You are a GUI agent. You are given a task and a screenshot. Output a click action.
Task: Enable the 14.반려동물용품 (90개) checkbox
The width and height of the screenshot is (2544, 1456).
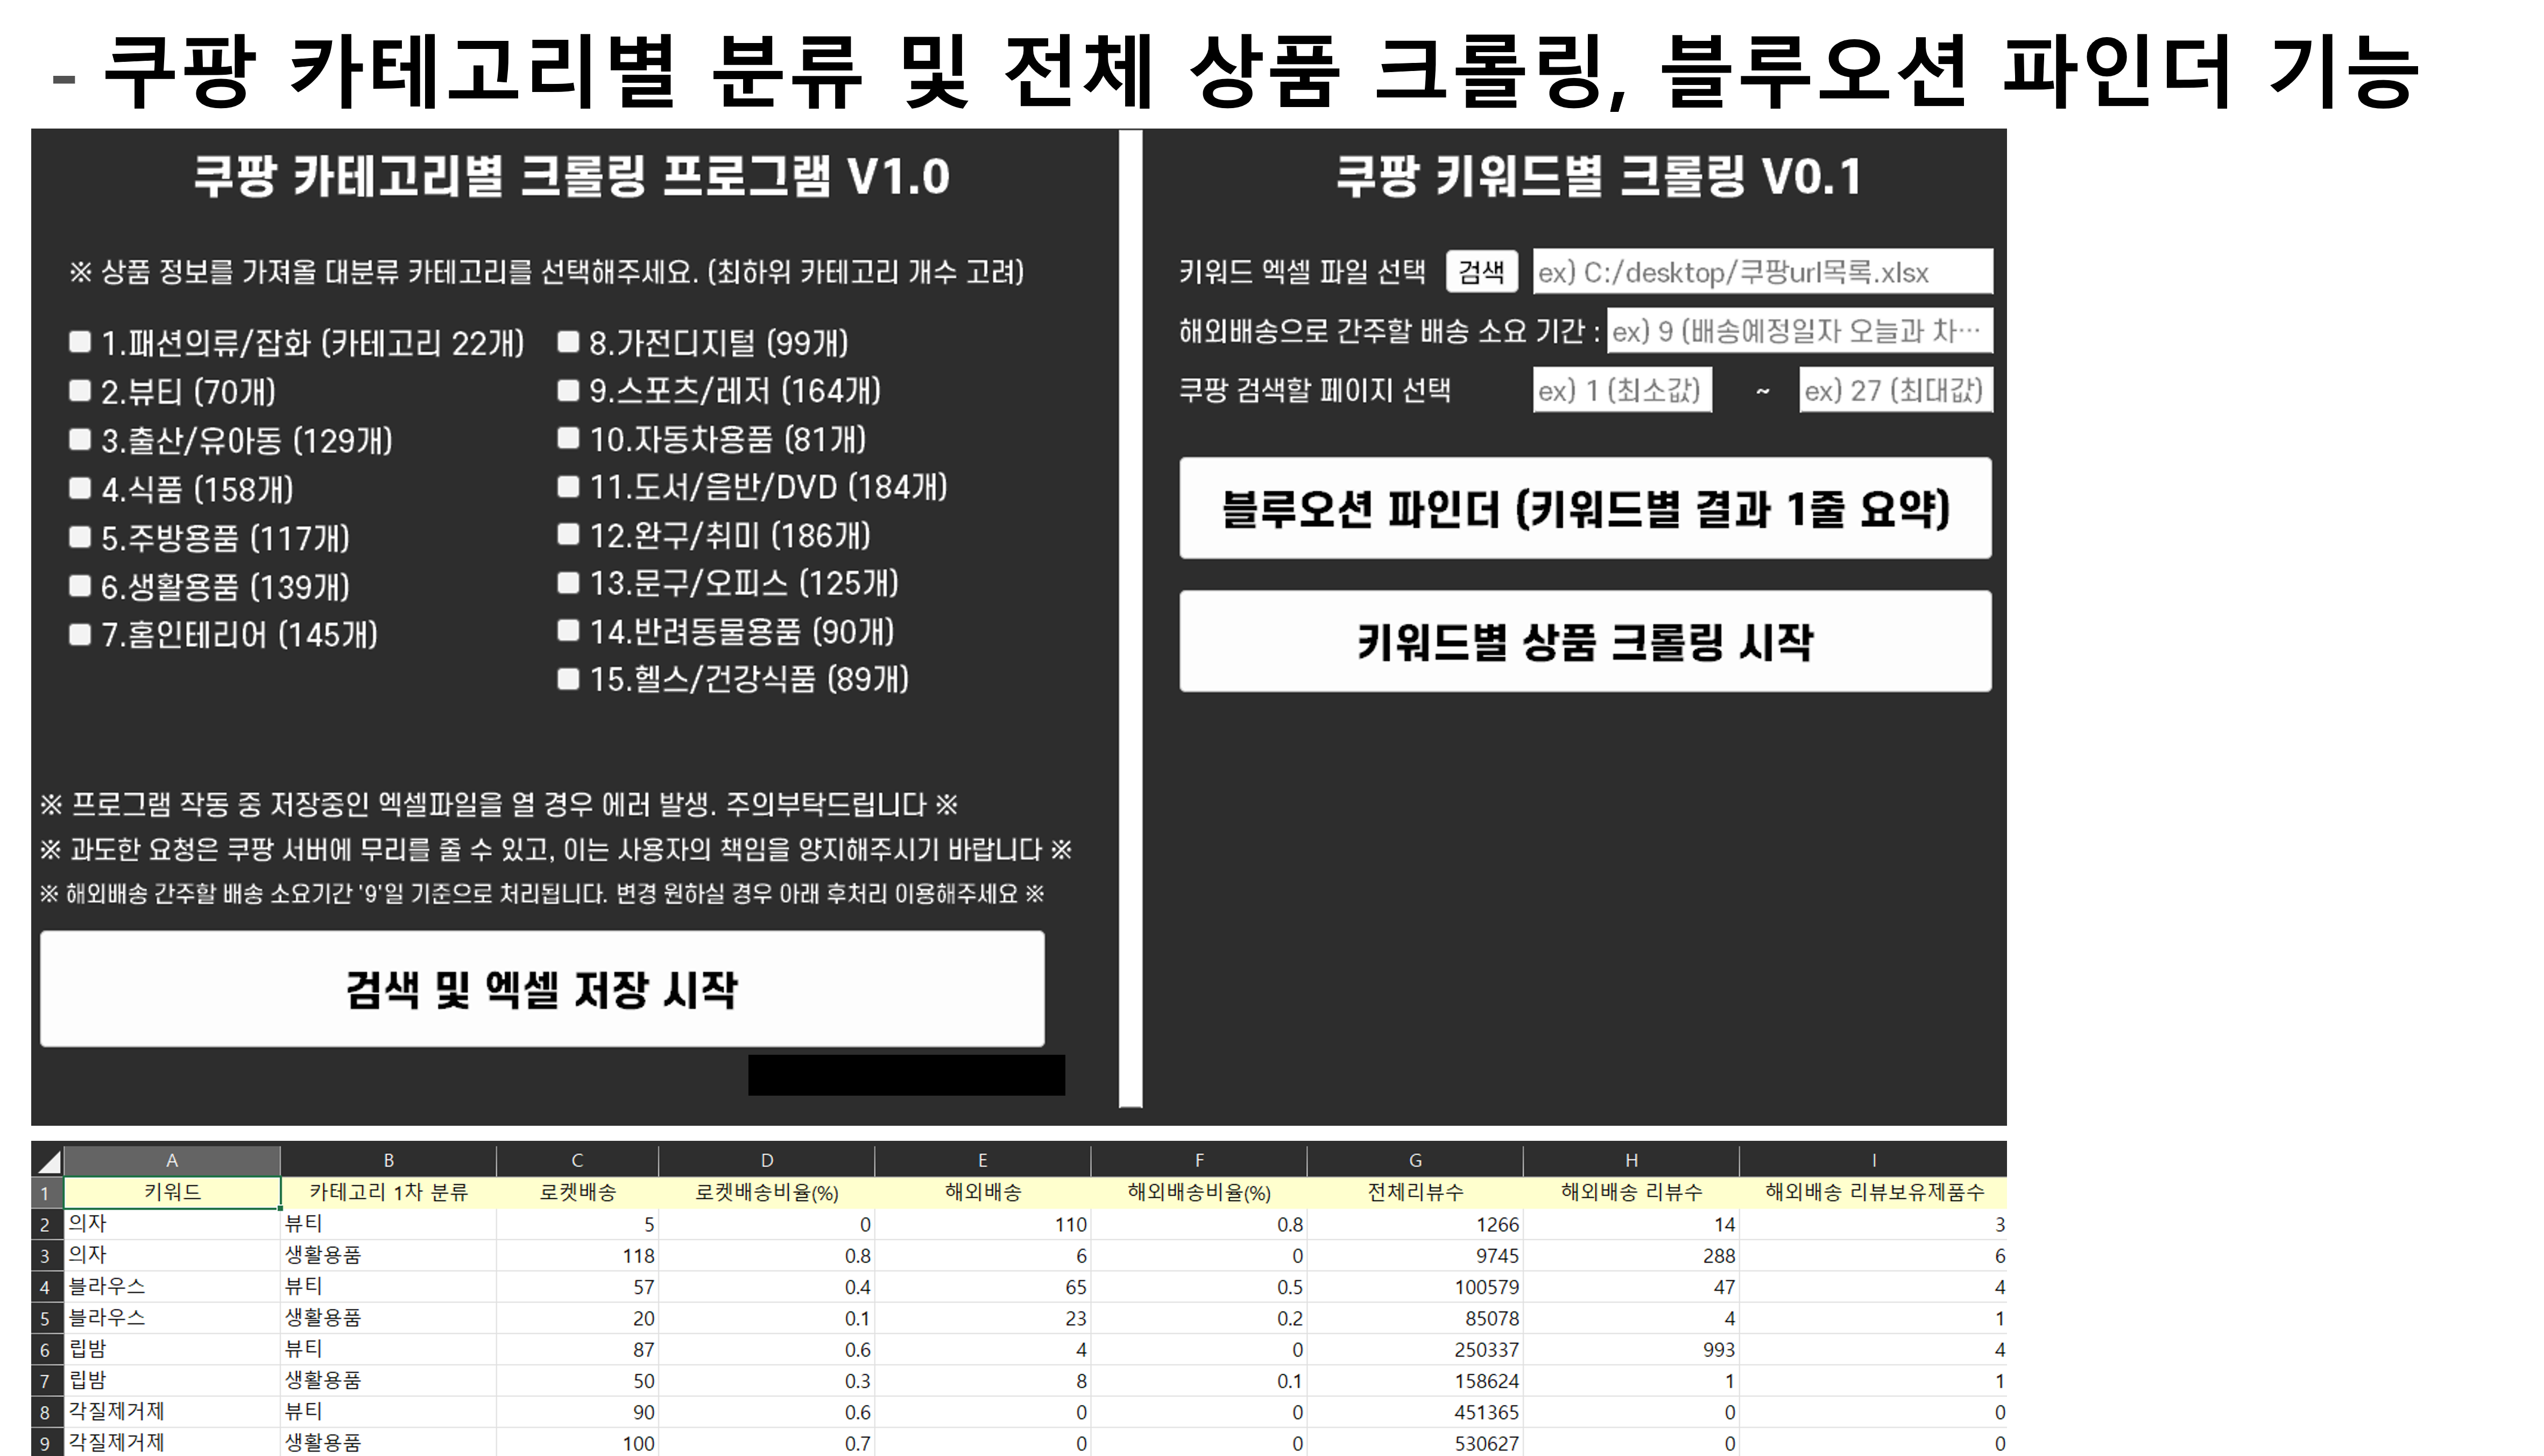(x=568, y=631)
